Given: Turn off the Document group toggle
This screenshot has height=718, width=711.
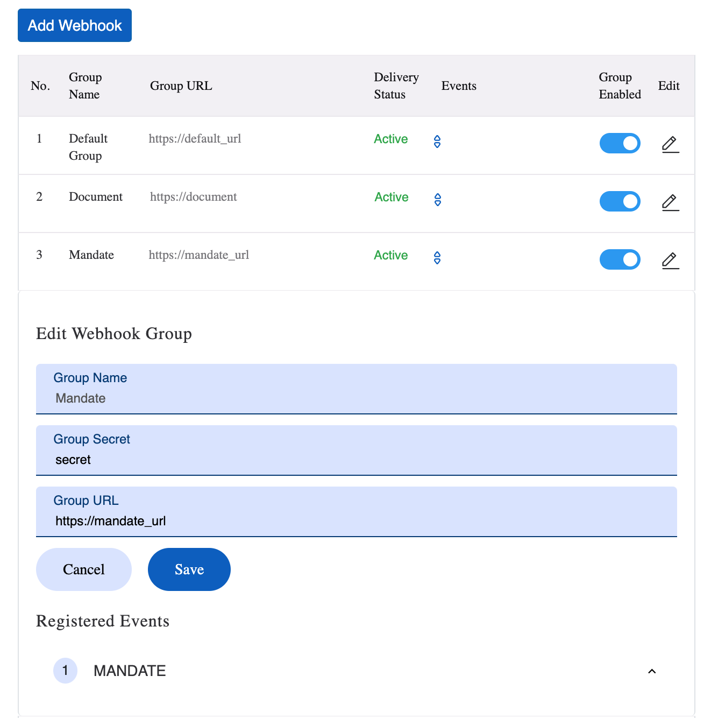Looking at the screenshot, I should pyautogui.click(x=620, y=201).
